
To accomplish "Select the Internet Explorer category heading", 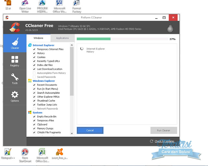I will coord(44,45).
